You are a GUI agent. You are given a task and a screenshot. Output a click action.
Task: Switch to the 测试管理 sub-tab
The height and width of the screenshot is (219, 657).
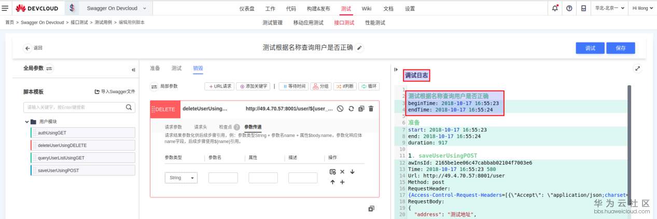point(272,23)
